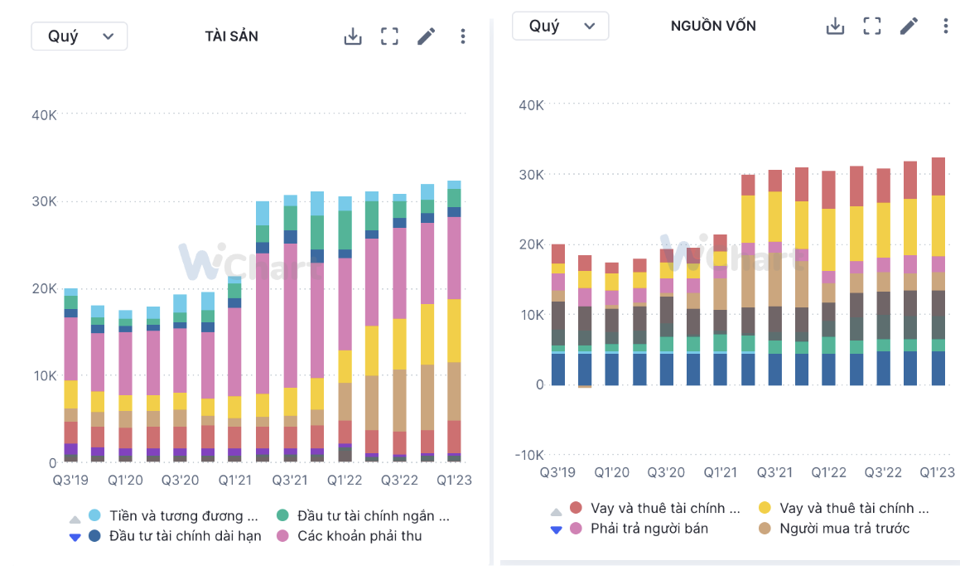Screen dimensions: 960x575
Task: Toggle Người mua trả trước legend series
Action: click(844, 529)
